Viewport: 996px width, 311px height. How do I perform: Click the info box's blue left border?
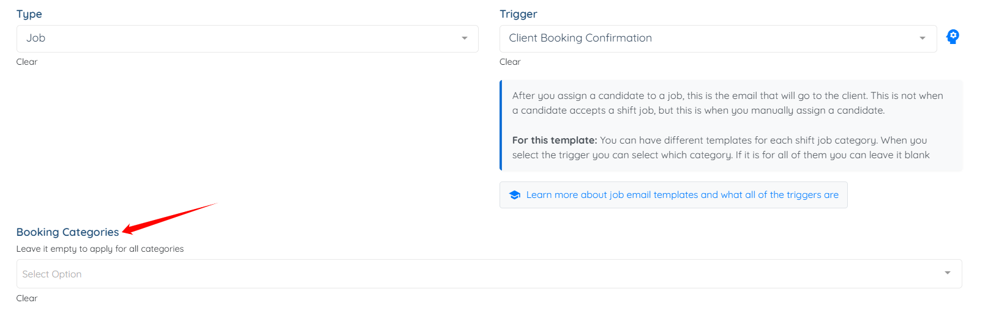[501, 125]
